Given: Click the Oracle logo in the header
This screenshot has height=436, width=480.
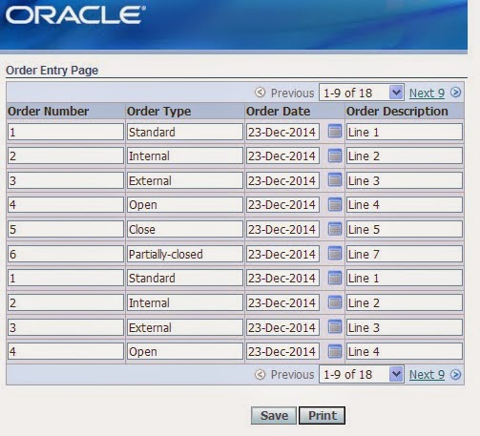Looking at the screenshot, I should [75, 15].
